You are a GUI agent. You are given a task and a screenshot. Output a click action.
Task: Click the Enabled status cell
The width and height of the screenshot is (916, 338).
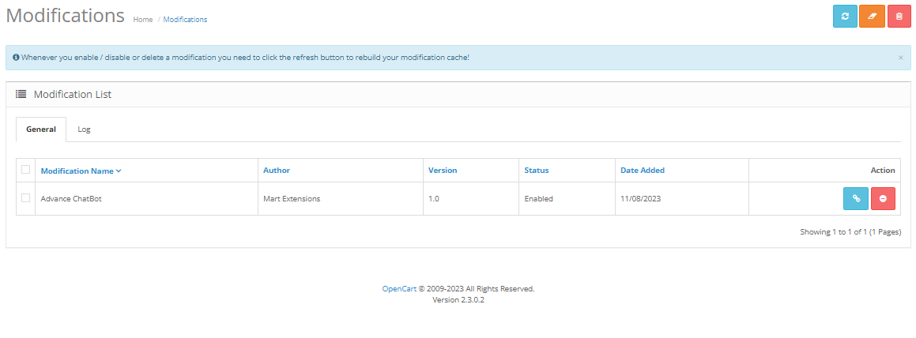[567, 198]
